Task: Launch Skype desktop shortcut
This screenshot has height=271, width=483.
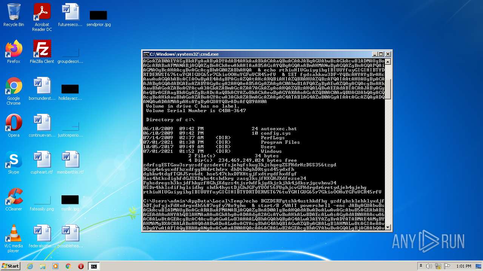Action: click(14, 163)
